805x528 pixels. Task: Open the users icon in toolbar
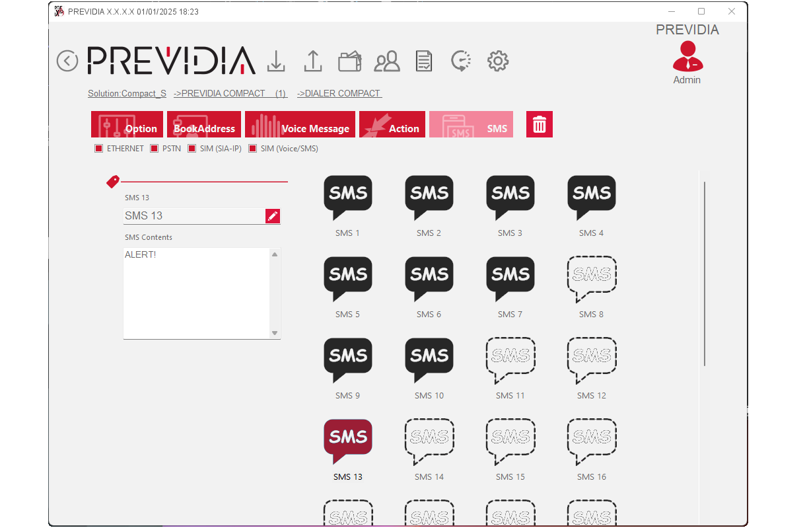click(387, 61)
